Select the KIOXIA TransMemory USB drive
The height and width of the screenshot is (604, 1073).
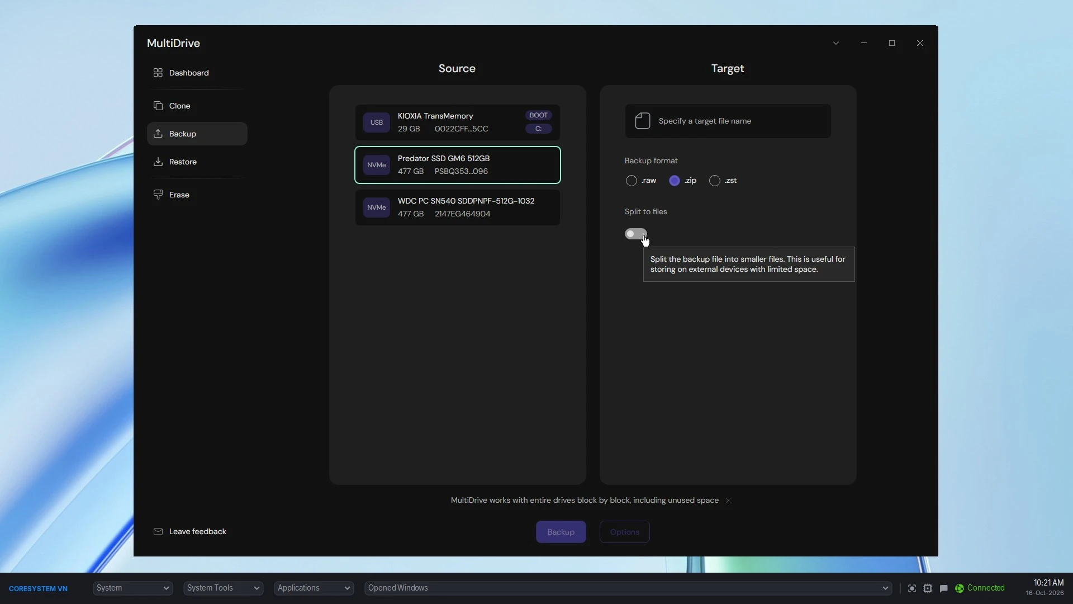pyautogui.click(x=457, y=122)
